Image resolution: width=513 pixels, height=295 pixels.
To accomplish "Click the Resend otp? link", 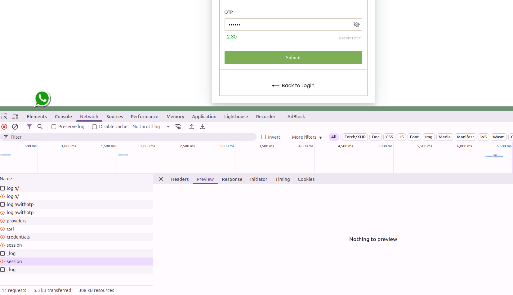I will 350,38.
